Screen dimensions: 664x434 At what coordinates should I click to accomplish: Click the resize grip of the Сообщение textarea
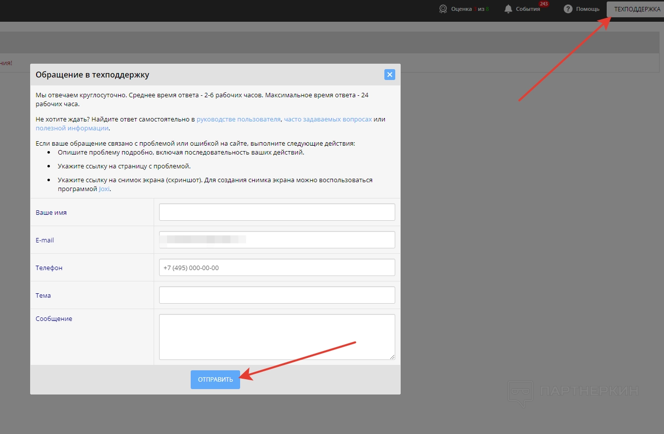point(392,357)
